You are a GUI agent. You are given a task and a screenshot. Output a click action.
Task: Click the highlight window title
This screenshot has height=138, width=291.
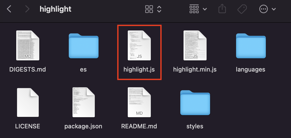(56, 9)
